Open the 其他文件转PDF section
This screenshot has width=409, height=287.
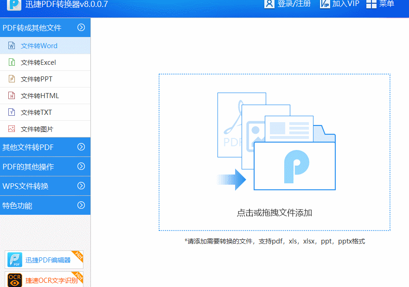tap(45, 147)
